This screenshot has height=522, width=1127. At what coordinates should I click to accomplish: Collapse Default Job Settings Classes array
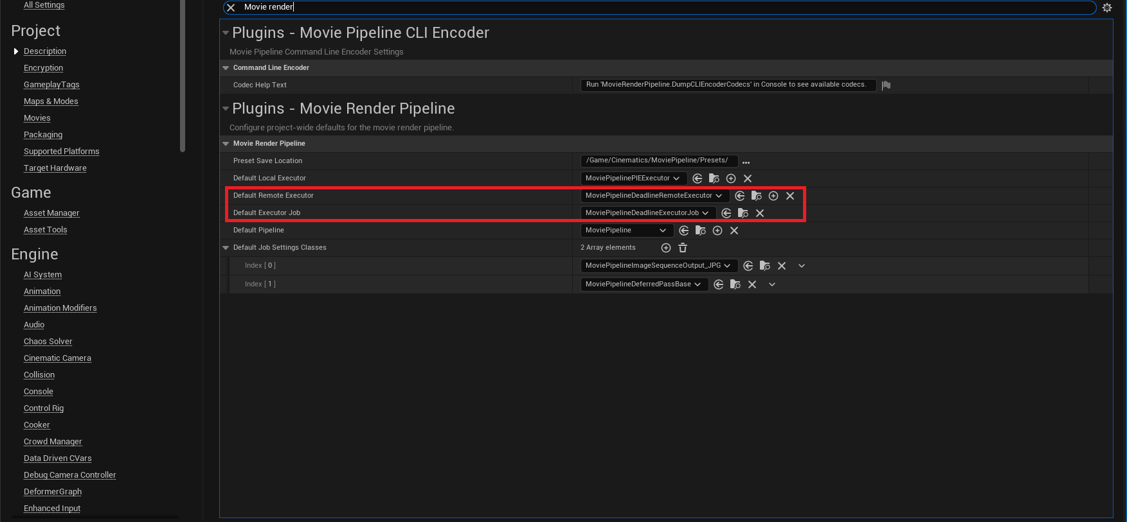226,248
